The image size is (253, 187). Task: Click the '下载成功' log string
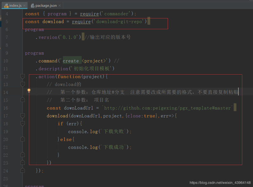[114, 147]
